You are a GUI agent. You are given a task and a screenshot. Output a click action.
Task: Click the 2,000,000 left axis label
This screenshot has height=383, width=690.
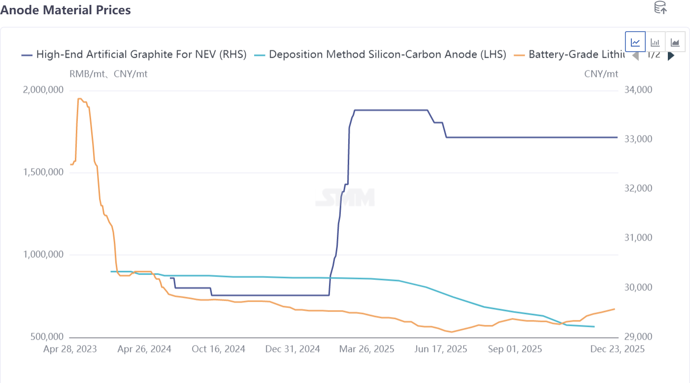click(x=43, y=90)
